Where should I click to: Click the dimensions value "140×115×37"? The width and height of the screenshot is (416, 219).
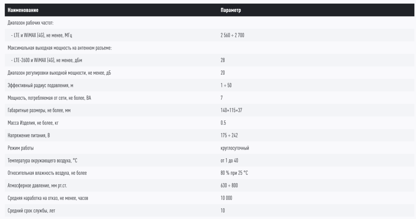point(231,110)
